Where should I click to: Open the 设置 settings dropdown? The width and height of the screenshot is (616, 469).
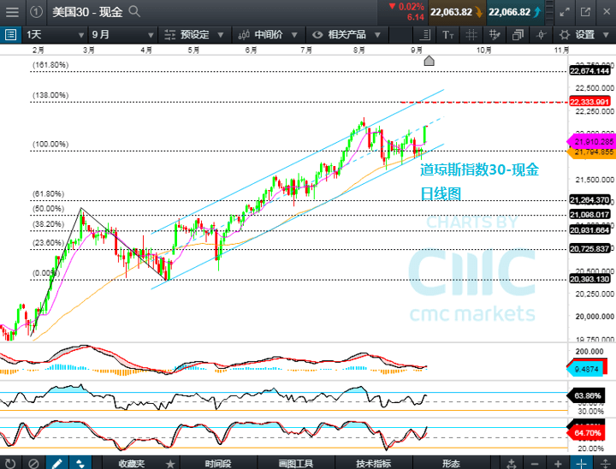click(584, 35)
